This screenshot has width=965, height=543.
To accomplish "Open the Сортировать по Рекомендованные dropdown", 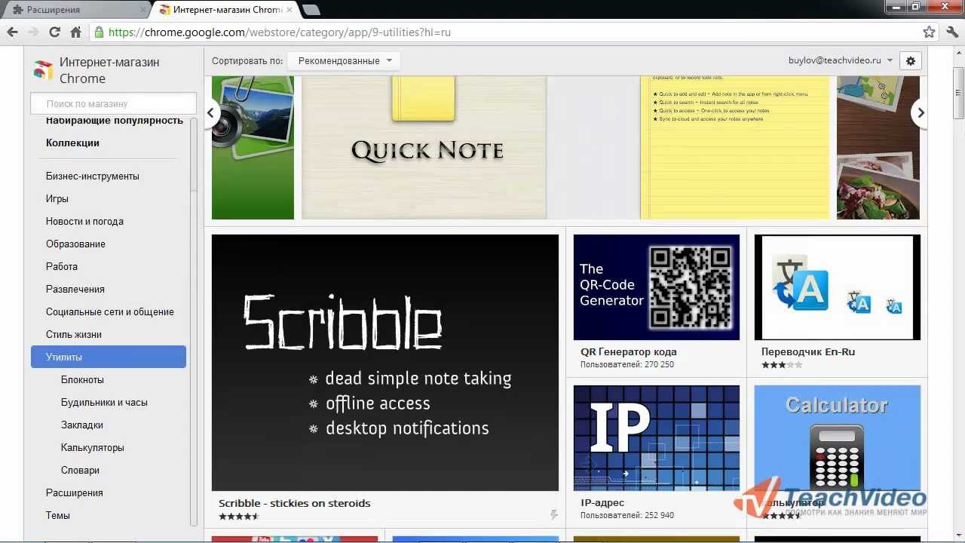I will click(344, 61).
